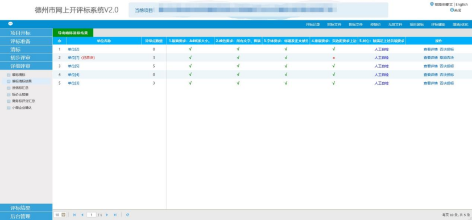This screenshot has width=472, height=220.
Task: Click the 关闭 power icon at top right
Action: point(452,10)
